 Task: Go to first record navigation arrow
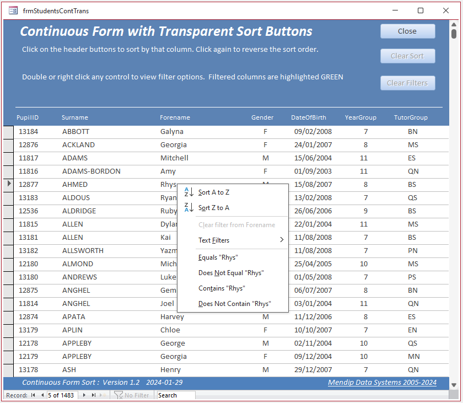point(33,395)
